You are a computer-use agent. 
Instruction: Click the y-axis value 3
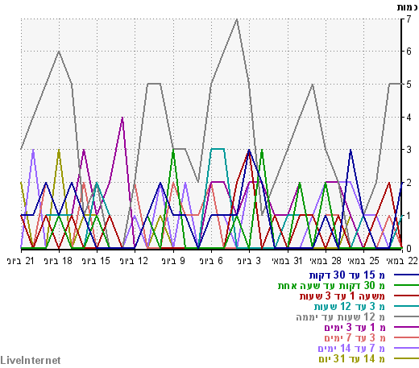pos(409,150)
